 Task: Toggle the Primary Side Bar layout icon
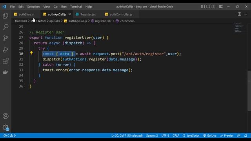203,7
